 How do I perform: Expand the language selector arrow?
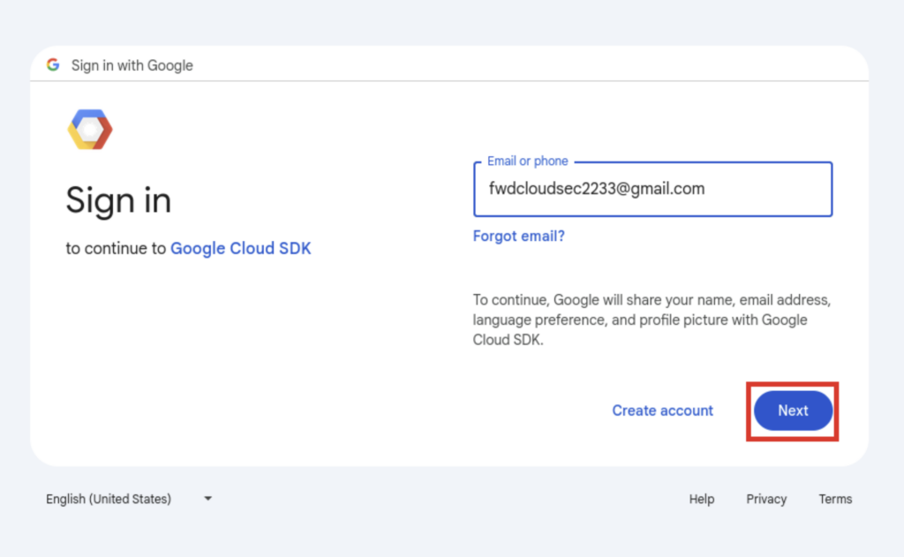[207, 499]
